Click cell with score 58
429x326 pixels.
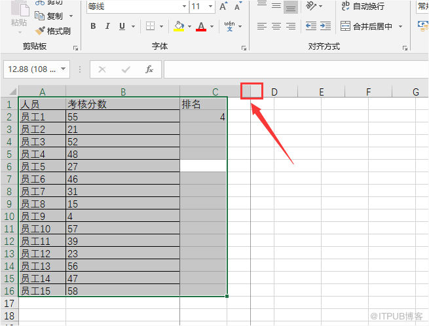[x=123, y=291]
